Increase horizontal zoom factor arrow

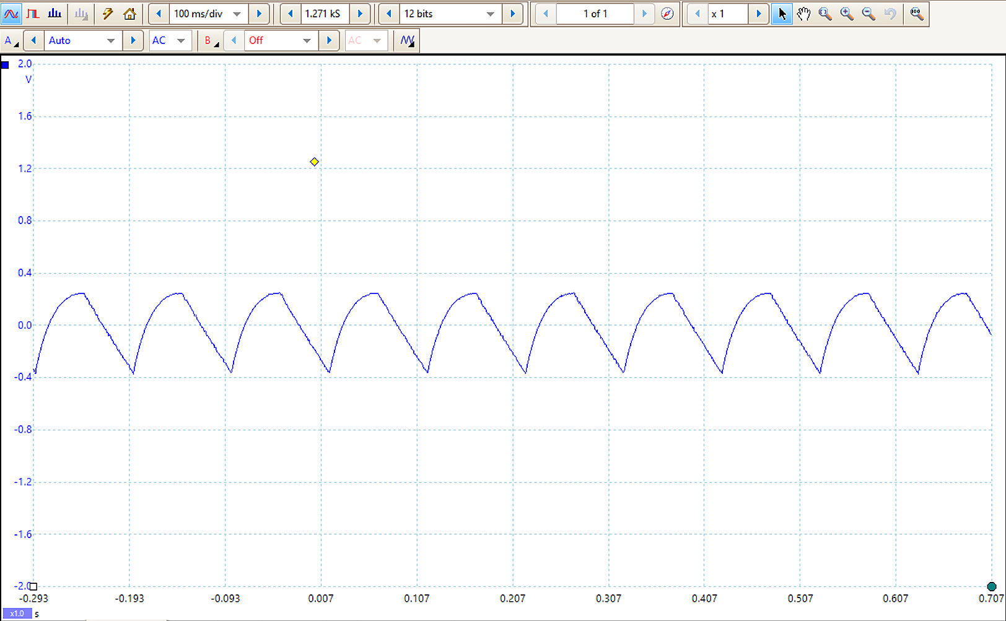pyautogui.click(x=759, y=14)
